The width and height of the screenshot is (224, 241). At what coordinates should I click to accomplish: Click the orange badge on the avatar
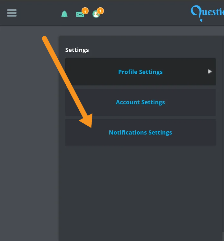pyautogui.click(x=100, y=11)
